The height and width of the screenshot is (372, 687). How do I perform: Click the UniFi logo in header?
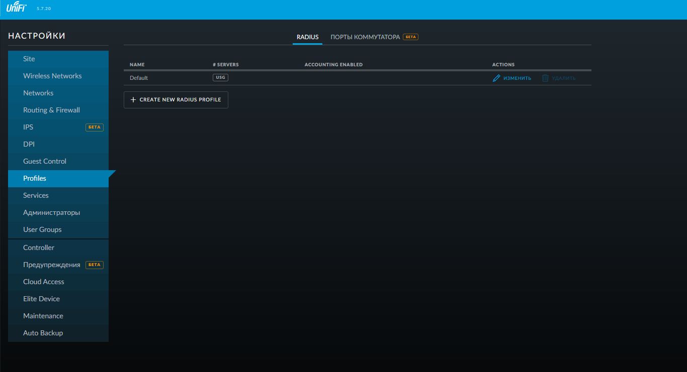pos(16,8)
